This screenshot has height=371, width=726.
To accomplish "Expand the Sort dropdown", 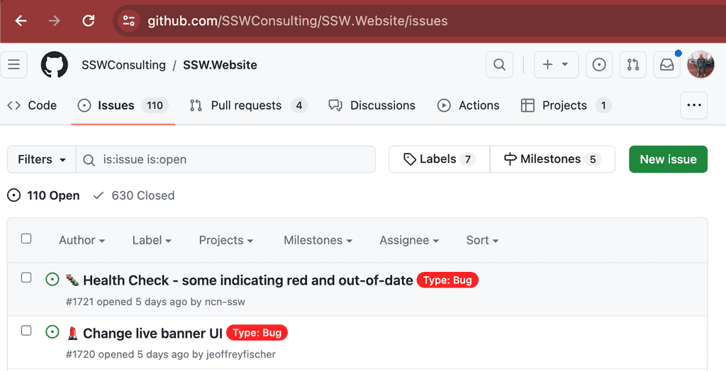I will tap(482, 240).
